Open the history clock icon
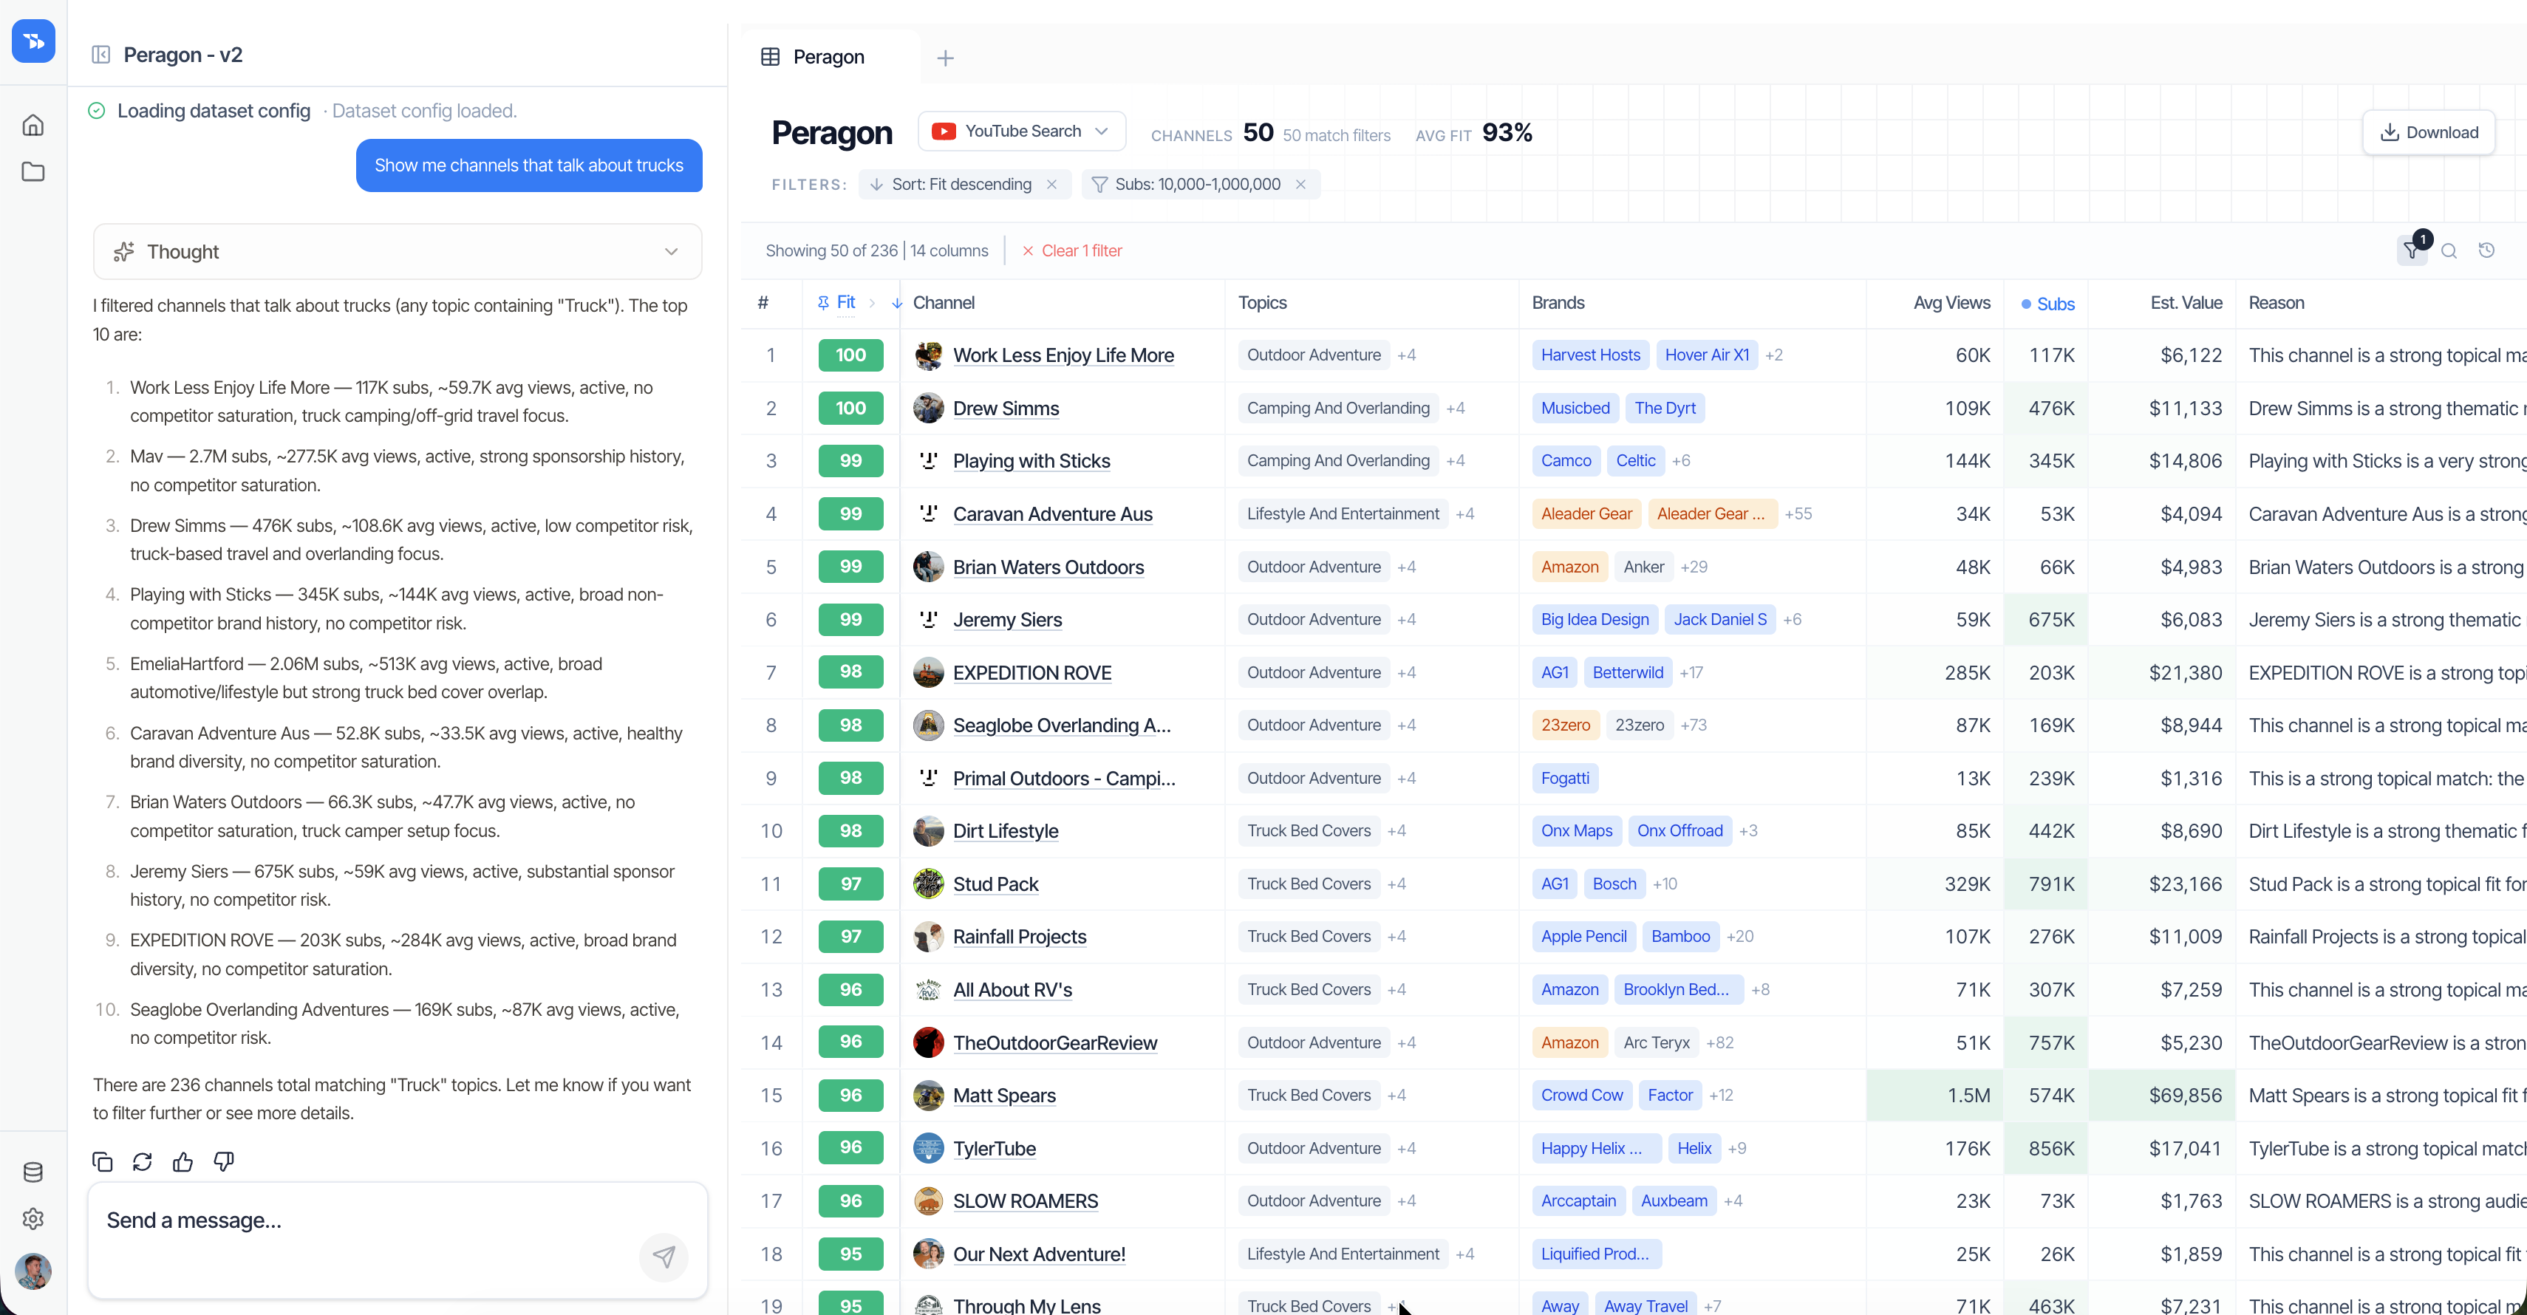Image resolution: width=2527 pixels, height=1315 pixels. [2487, 250]
